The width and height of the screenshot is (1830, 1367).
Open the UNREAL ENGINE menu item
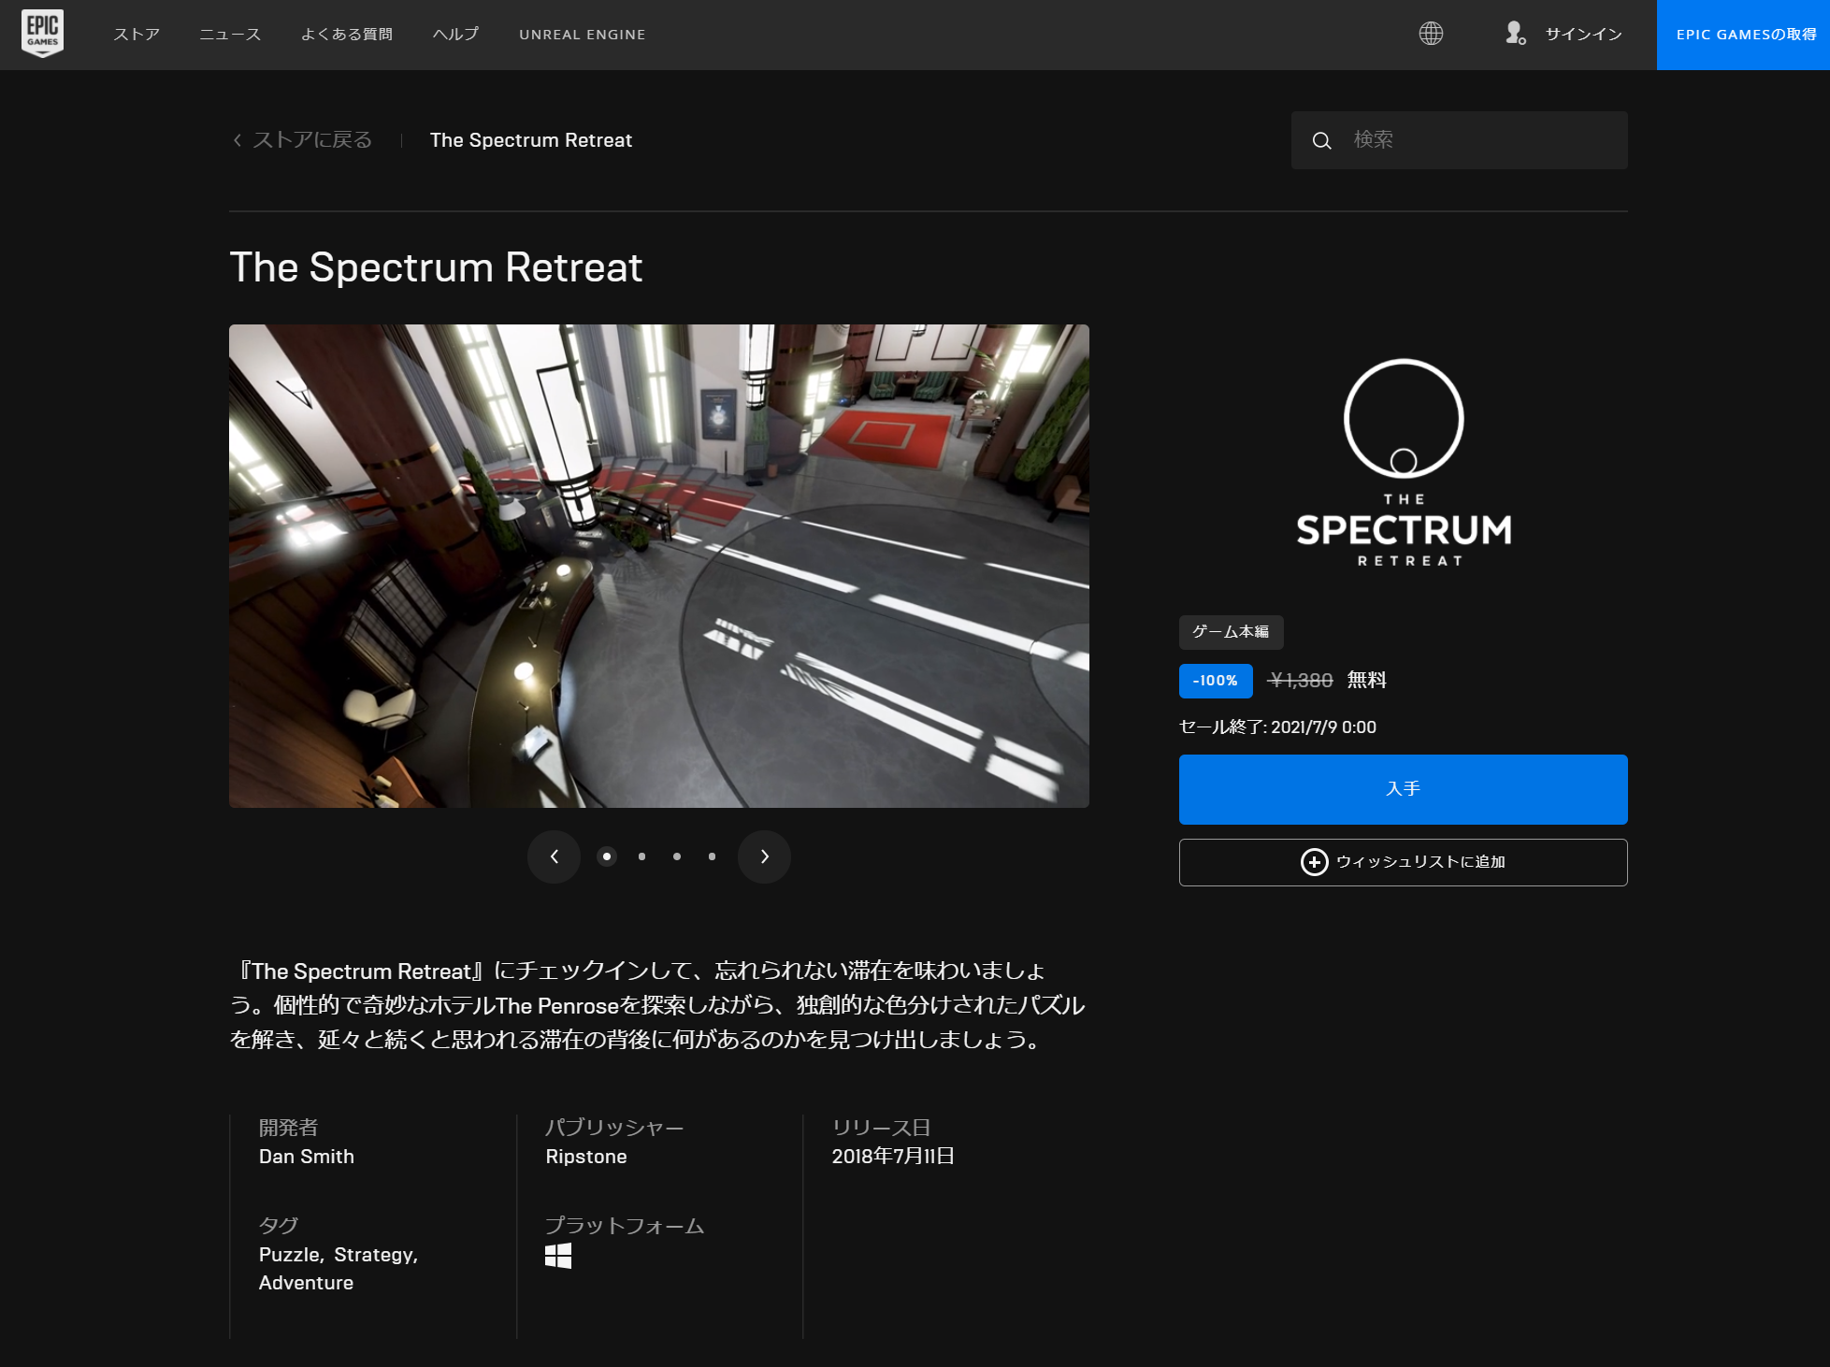pos(582,35)
